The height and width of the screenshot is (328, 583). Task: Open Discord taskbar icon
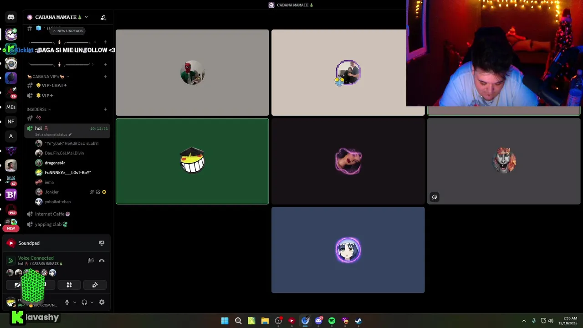tap(318, 321)
